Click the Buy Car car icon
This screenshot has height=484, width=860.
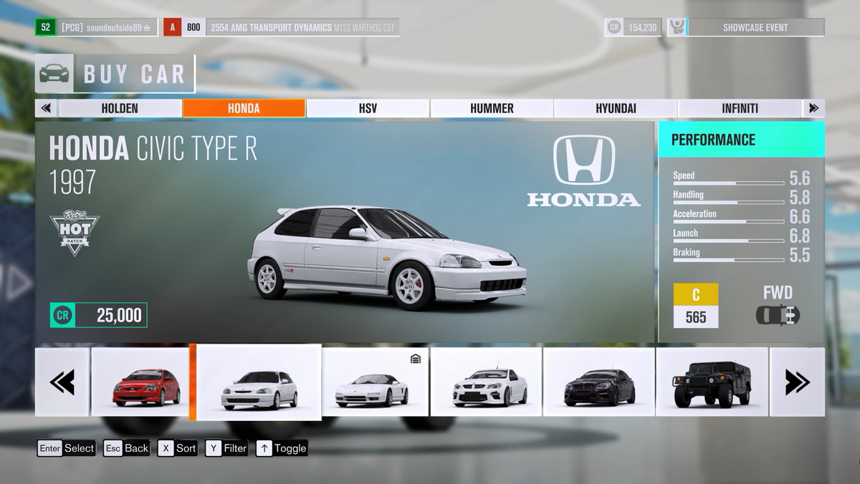tap(55, 72)
